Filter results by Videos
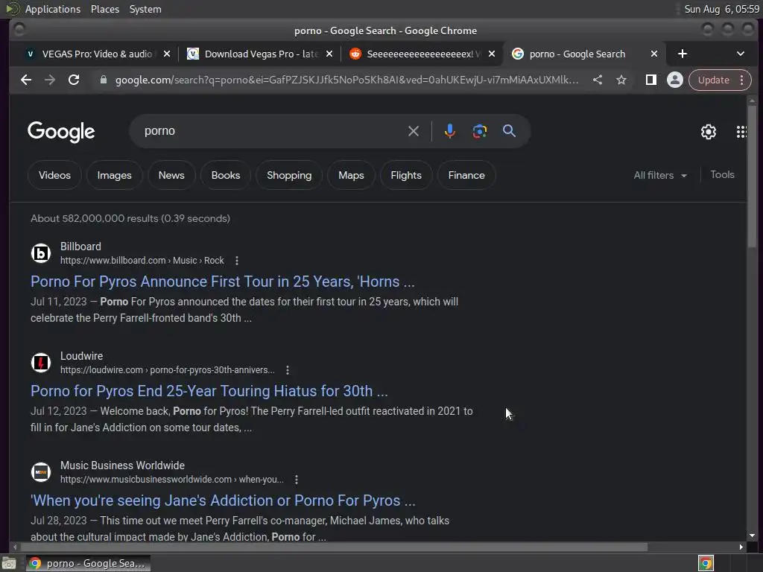This screenshot has height=572, width=763. (54, 175)
